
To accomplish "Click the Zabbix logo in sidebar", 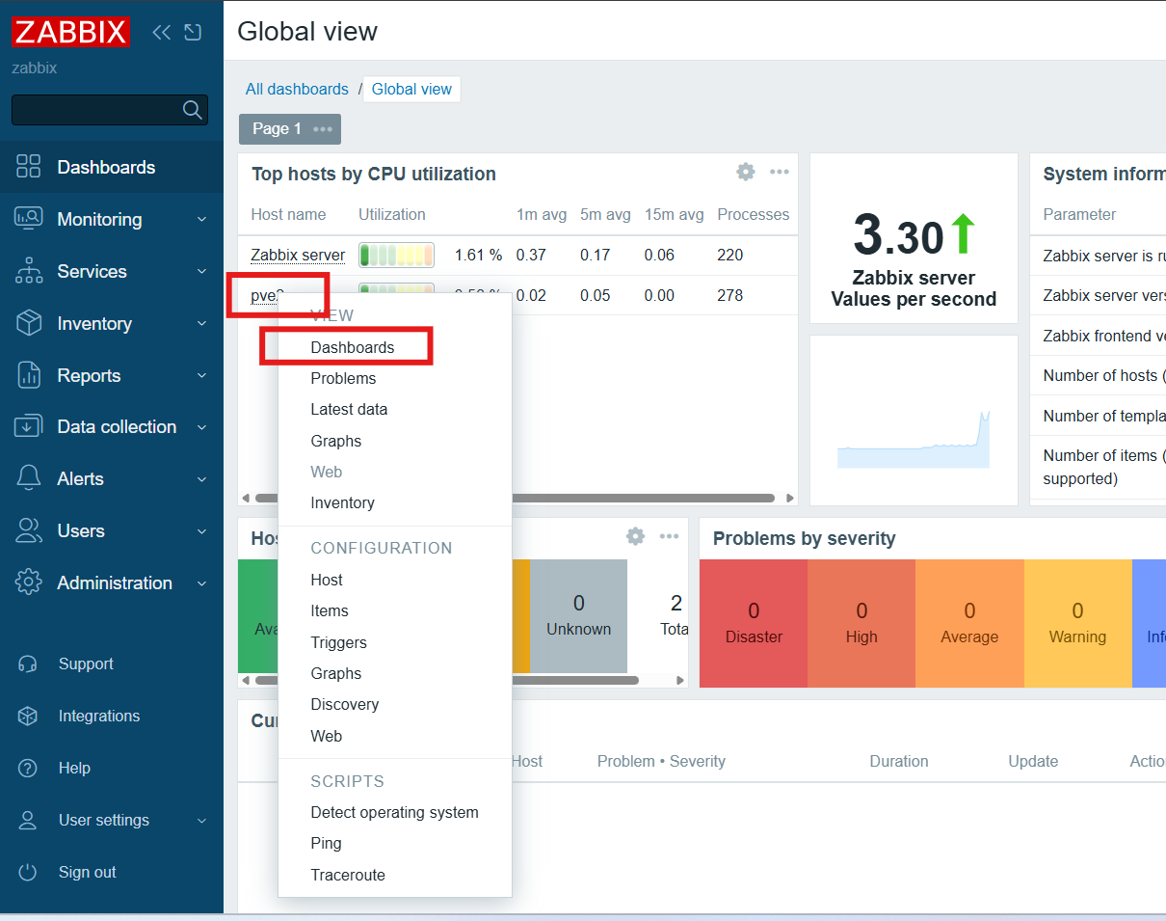I will click(x=70, y=32).
